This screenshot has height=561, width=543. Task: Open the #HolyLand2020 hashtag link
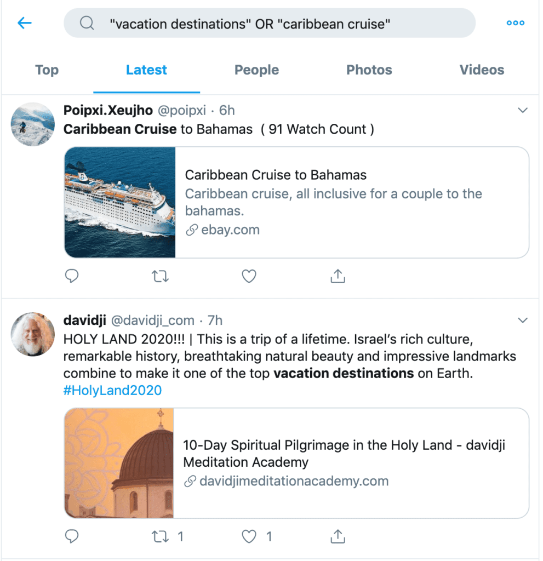(x=112, y=390)
